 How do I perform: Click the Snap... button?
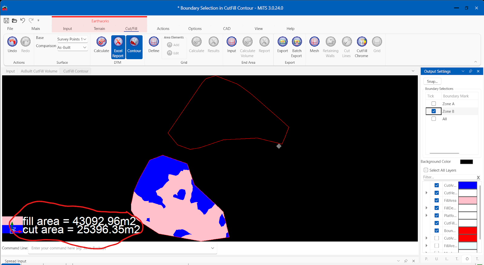432,81
